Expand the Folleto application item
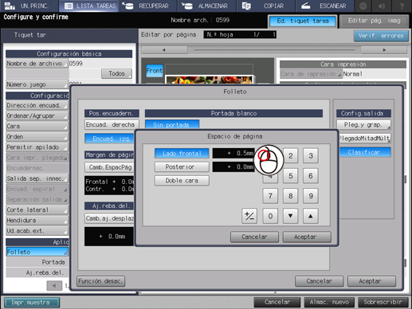The image size is (412, 309). pos(37,252)
